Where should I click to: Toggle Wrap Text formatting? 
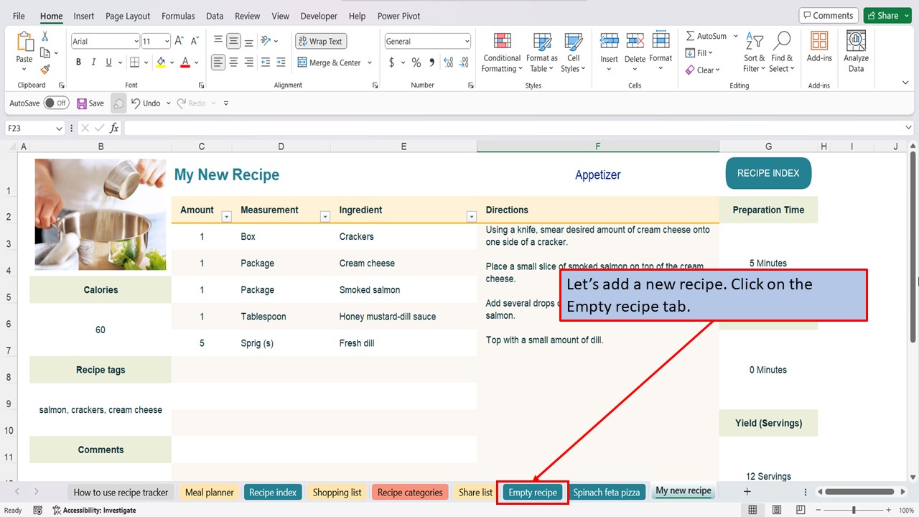pyautogui.click(x=320, y=41)
